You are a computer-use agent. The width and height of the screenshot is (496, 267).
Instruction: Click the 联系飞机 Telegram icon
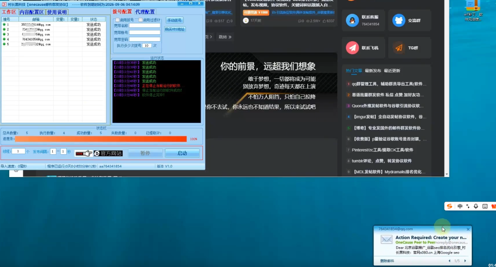coord(352,48)
